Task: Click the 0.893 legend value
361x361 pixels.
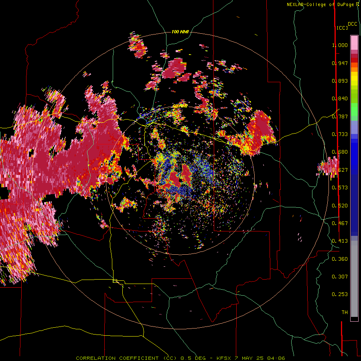Action: (340, 81)
